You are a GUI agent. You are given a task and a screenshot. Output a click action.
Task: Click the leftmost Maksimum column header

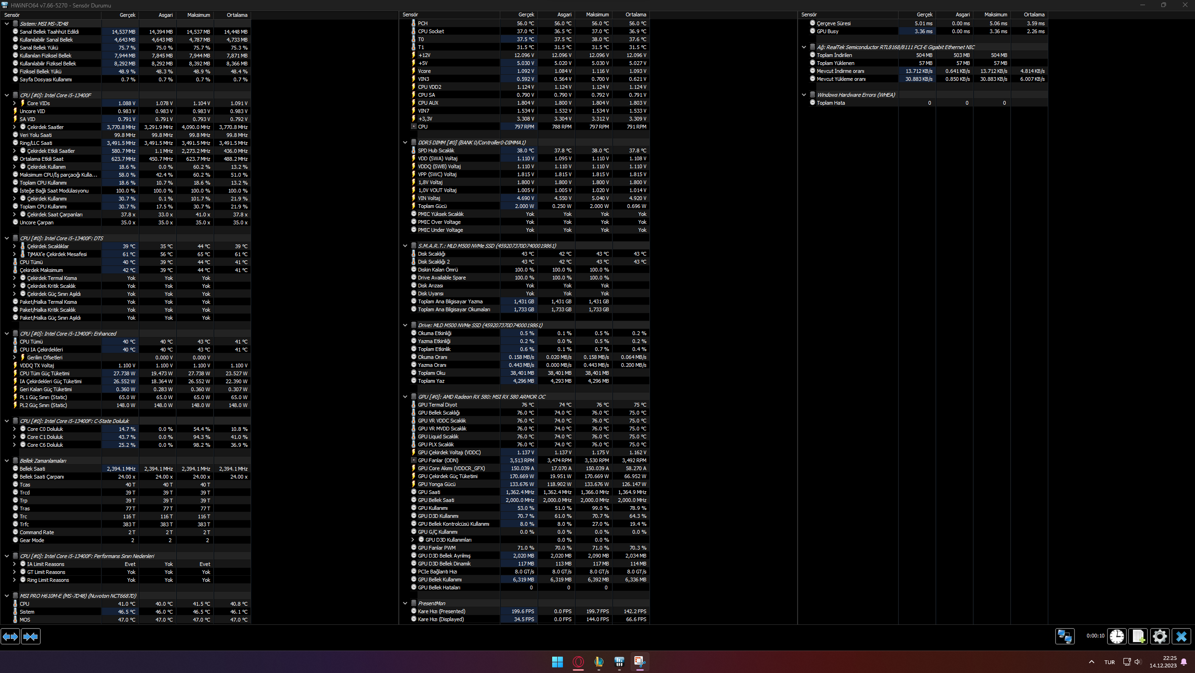tap(198, 15)
